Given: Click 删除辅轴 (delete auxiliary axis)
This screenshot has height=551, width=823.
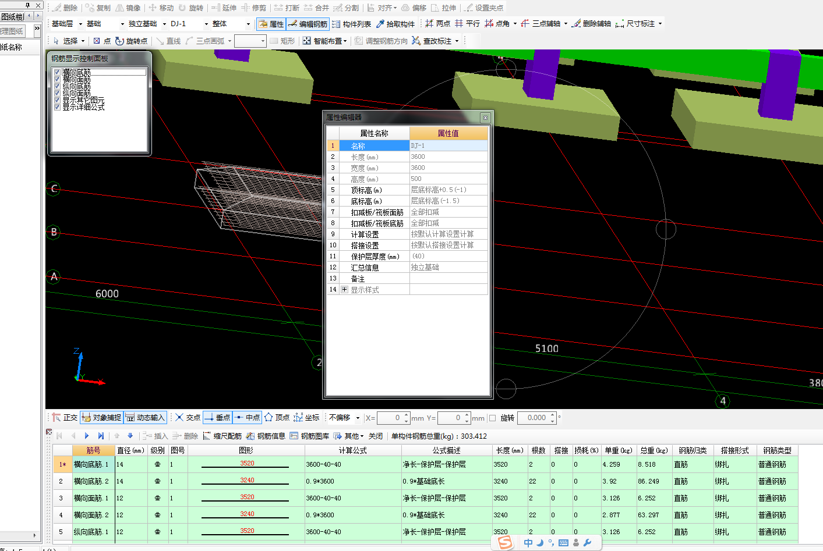Looking at the screenshot, I should click(591, 24).
